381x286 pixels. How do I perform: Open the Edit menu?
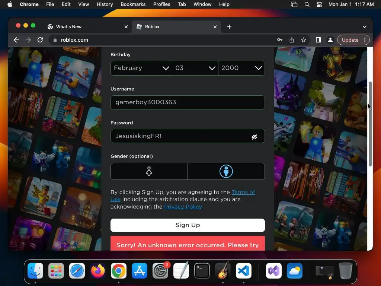tap(66, 4)
